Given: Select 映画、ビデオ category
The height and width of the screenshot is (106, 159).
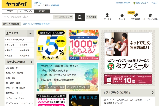Looking at the screenshot, I should [x=12, y=88].
